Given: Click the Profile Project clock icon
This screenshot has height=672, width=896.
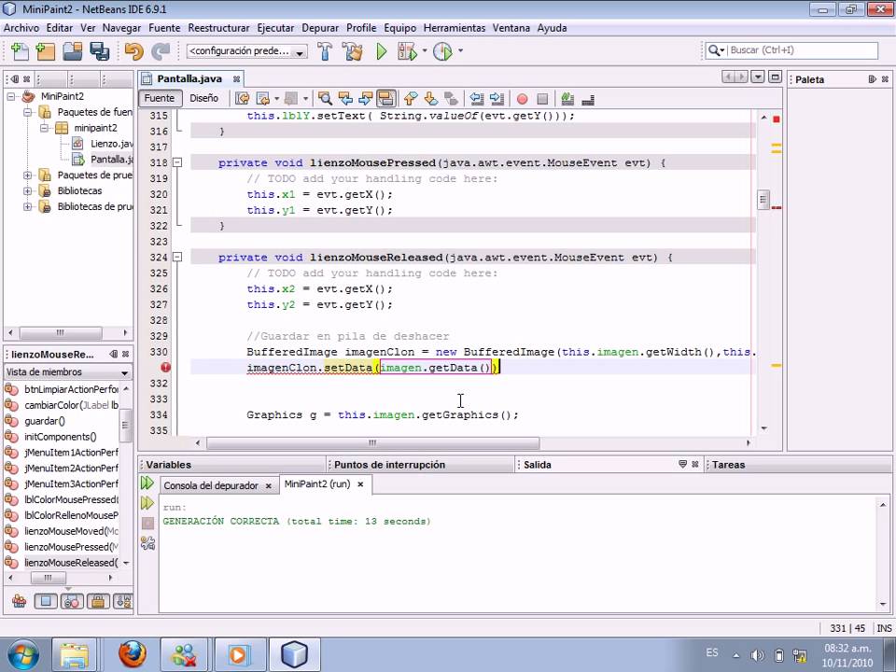Looking at the screenshot, I should point(442,51).
